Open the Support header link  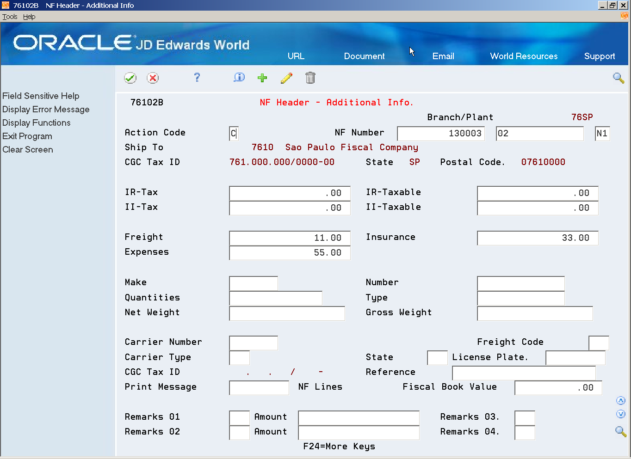pyautogui.click(x=600, y=56)
